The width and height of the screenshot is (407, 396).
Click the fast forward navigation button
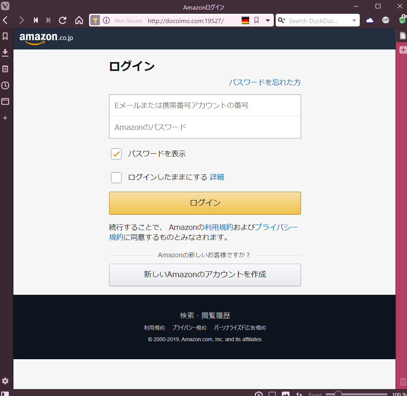point(48,20)
